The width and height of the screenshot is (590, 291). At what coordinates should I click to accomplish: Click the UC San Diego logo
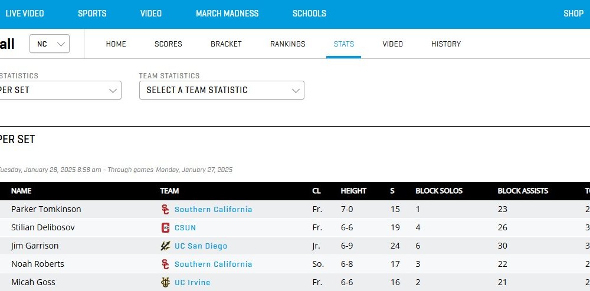tap(165, 246)
